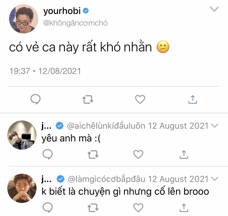Share the 'yêu anh mà :(' reply
This screenshot has height=216, width=228.
click(x=184, y=155)
